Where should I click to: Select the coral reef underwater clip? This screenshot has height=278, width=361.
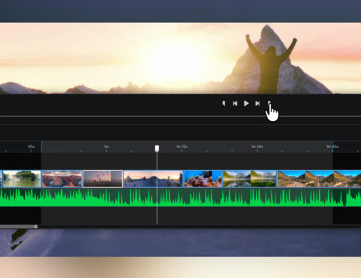click(x=203, y=179)
